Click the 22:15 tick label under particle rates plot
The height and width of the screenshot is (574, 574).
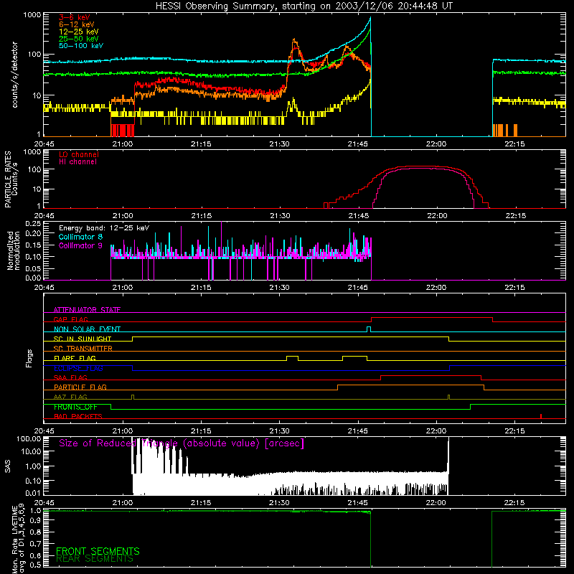point(516,216)
